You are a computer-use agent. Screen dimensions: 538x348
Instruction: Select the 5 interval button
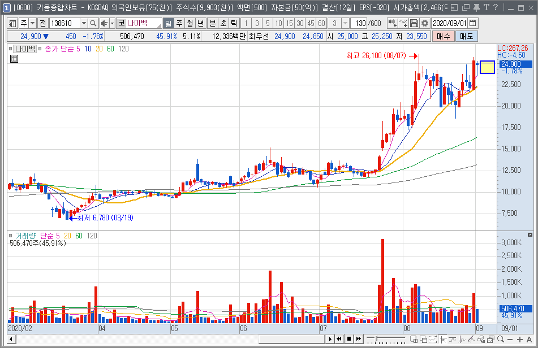268,23
